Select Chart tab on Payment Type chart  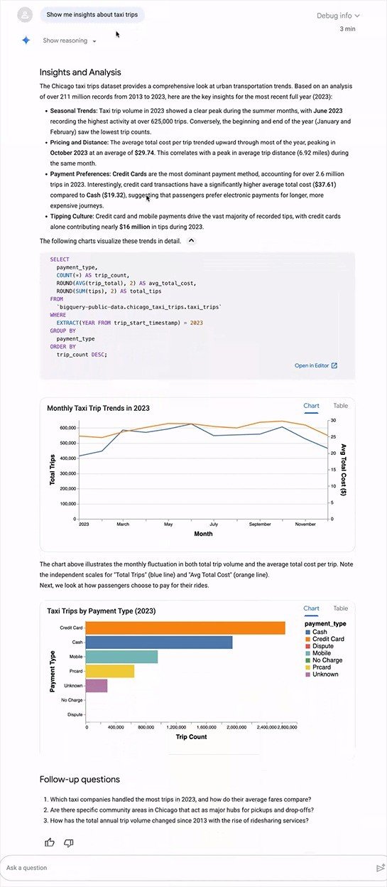311,608
